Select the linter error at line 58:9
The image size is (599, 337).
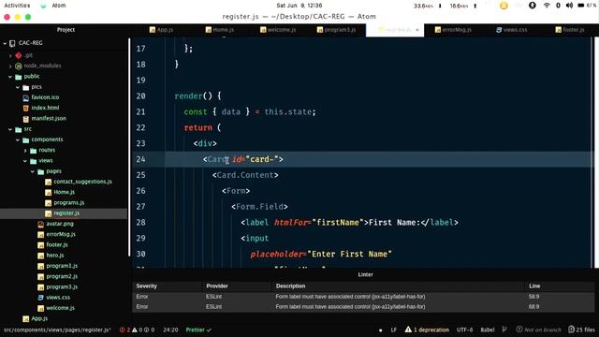tap(363, 297)
